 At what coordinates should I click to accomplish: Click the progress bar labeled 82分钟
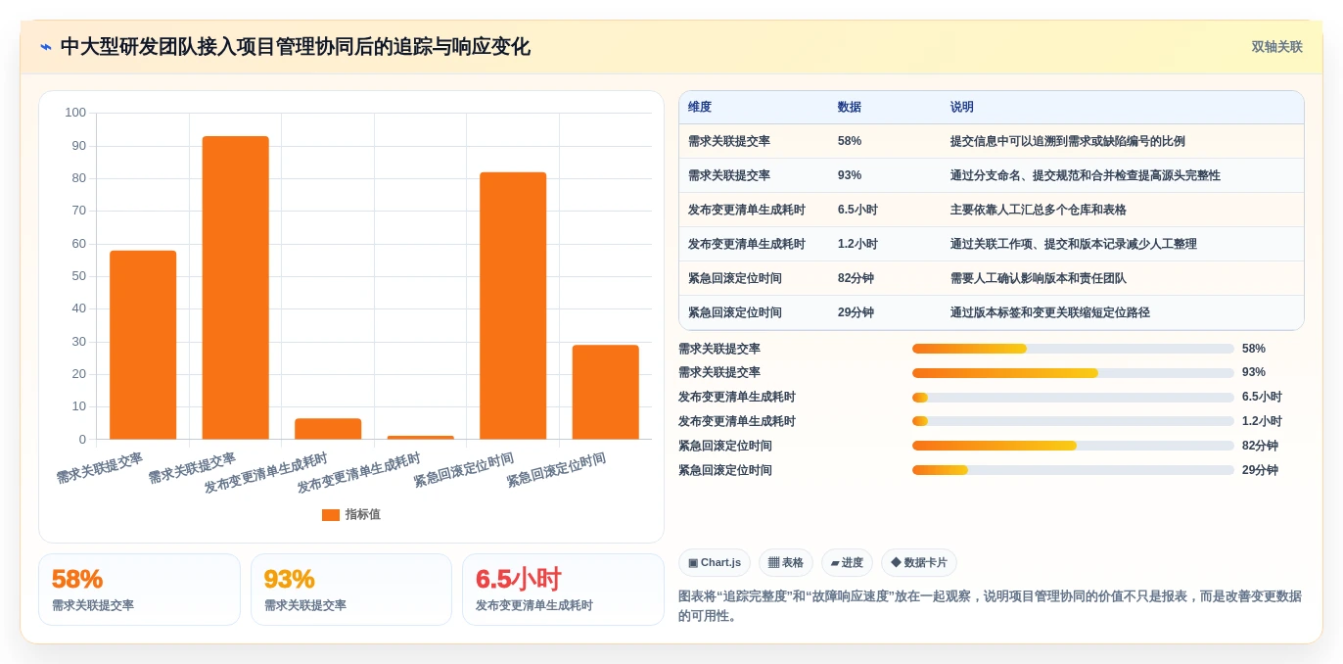tap(1073, 446)
